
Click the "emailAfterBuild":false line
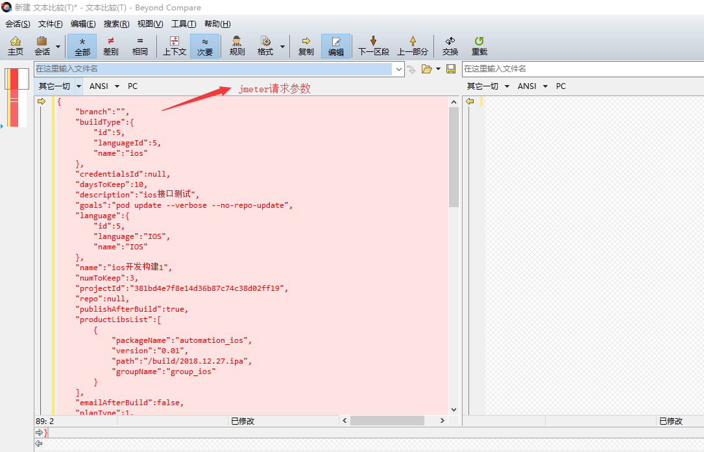tap(130, 403)
